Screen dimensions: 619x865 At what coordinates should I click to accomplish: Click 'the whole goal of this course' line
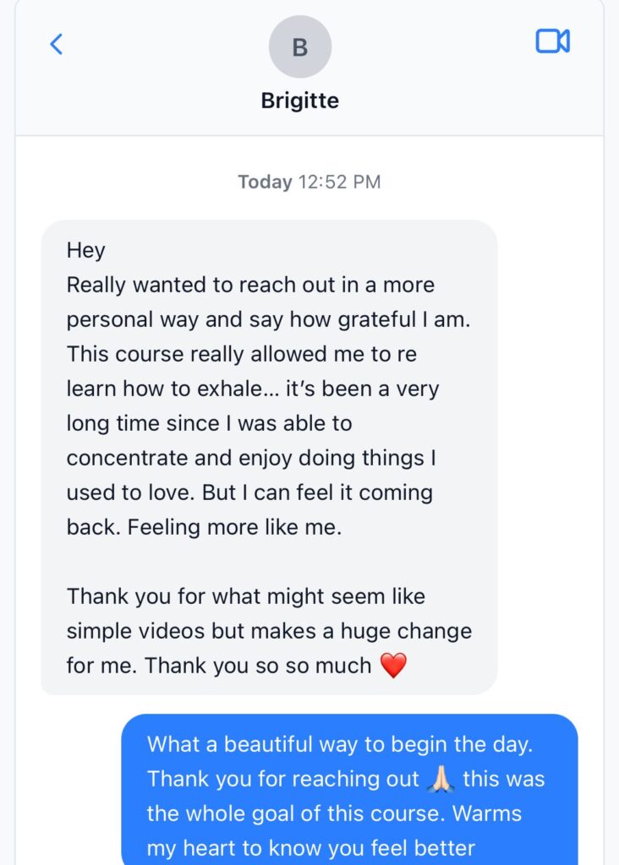click(x=334, y=813)
